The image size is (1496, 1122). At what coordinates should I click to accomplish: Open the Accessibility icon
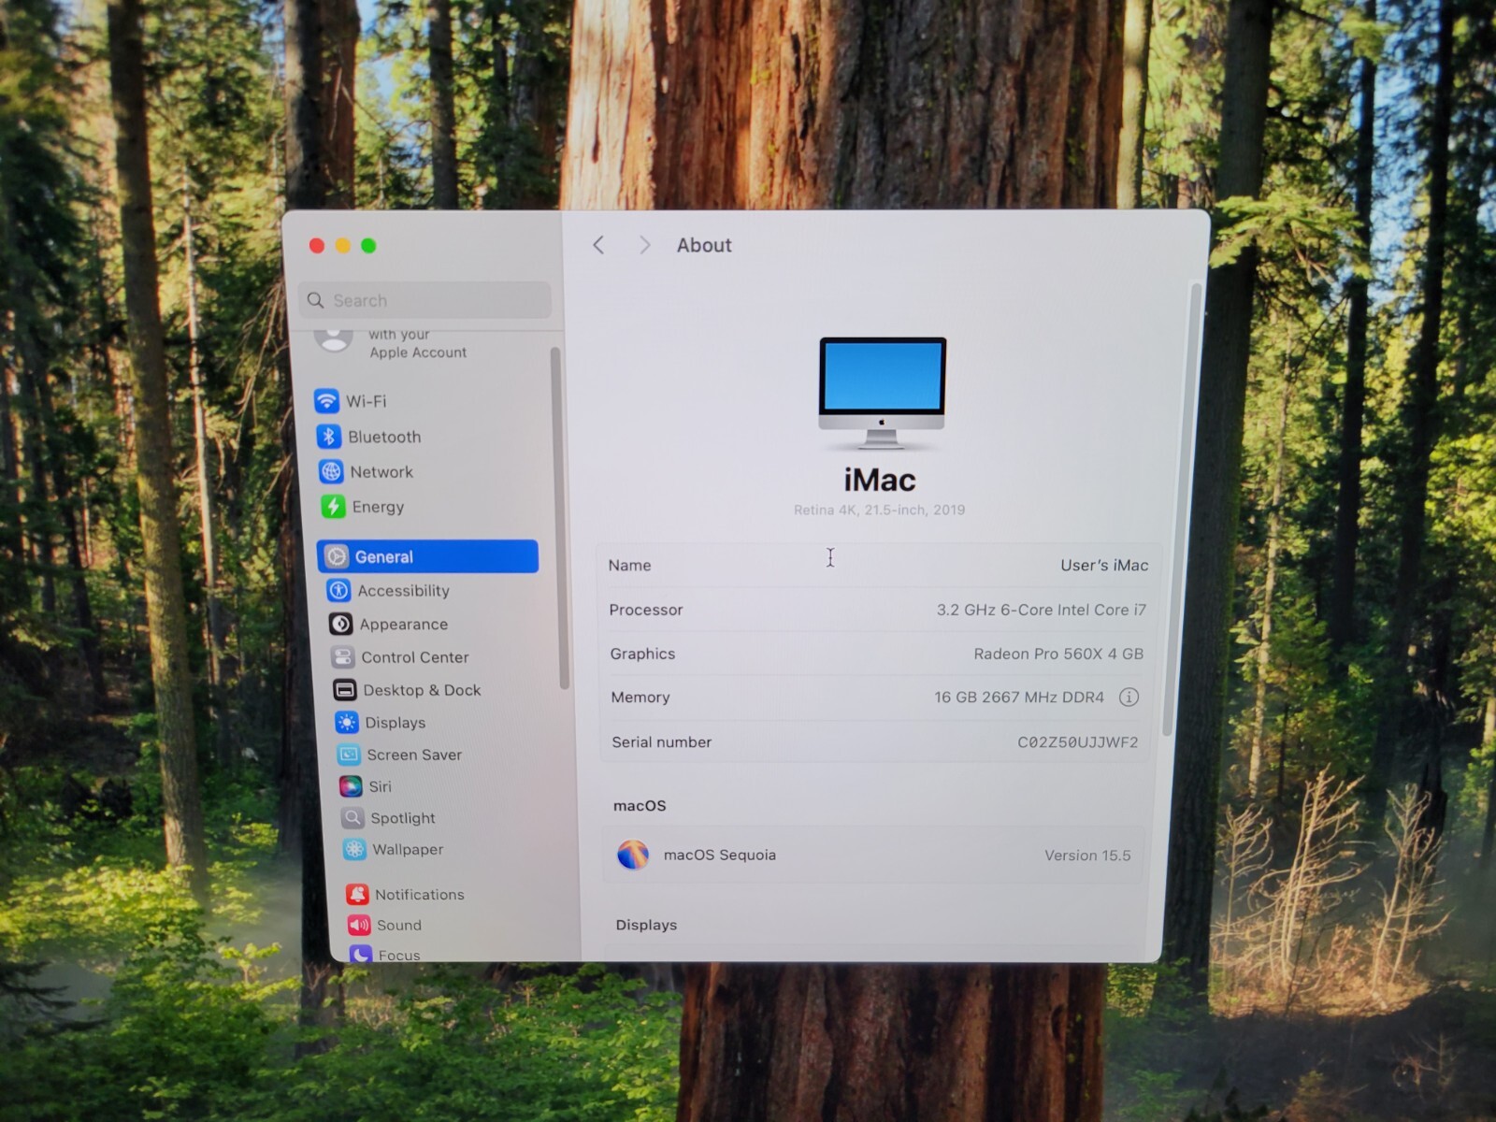(338, 590)
